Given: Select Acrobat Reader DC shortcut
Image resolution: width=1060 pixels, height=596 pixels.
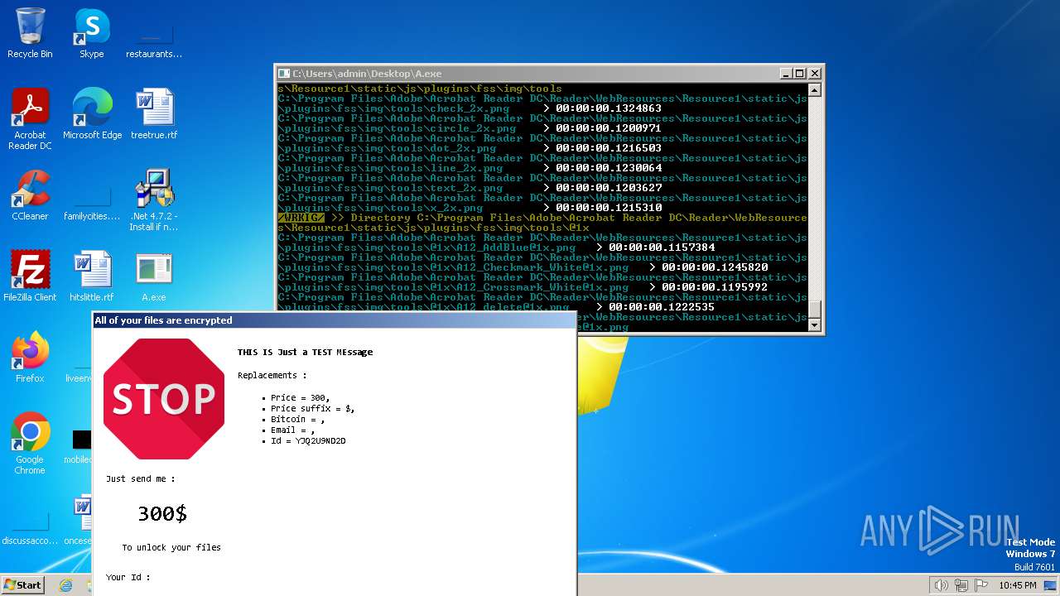Looking at the screenshot, I should pos(30,119).
